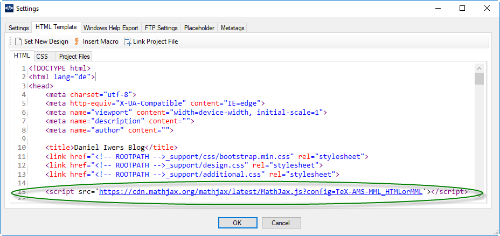Click the Link Project File icon
Screen dimensions: 500x236
coord(128,42)
